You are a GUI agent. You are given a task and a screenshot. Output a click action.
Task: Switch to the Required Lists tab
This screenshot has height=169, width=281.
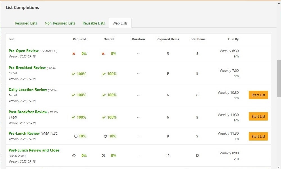(x=26, y=23)
